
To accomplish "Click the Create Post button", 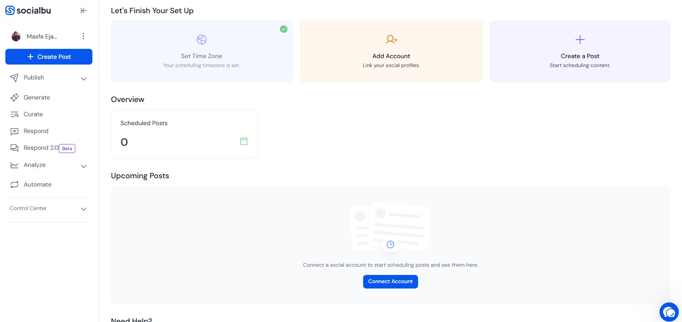I will (49, 57).
